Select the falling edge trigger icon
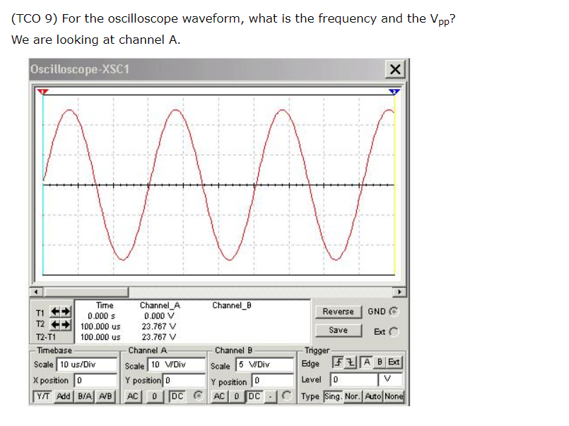569x426 pixels. 350,362
